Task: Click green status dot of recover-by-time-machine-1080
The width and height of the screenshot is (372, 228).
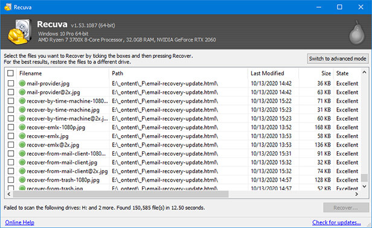Action: (x=22, y=101)
